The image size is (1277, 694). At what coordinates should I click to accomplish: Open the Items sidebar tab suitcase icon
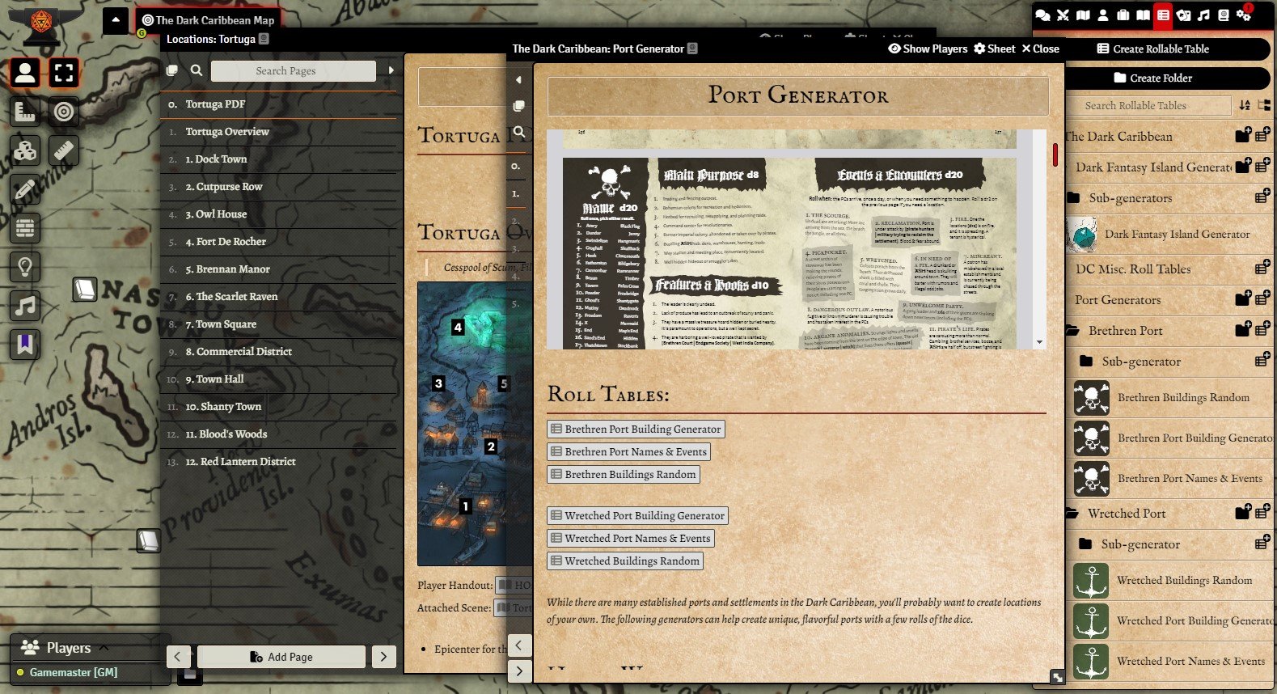coord(1123,15)
